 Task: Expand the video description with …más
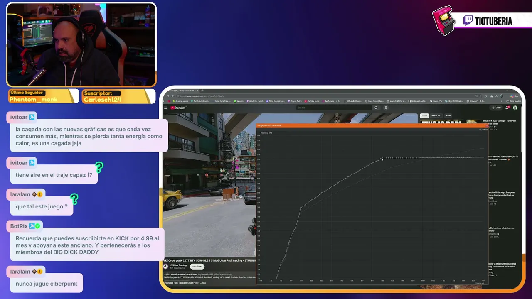pos(203,283)
